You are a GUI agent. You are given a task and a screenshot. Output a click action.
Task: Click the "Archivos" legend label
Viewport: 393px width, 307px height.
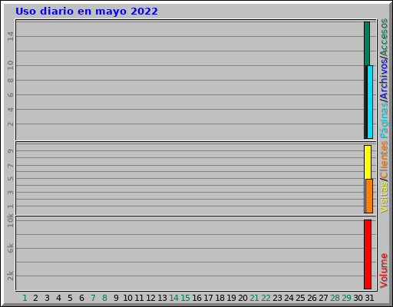pos(384,79)
